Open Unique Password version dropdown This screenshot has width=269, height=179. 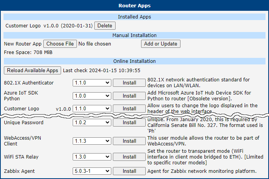92,122
